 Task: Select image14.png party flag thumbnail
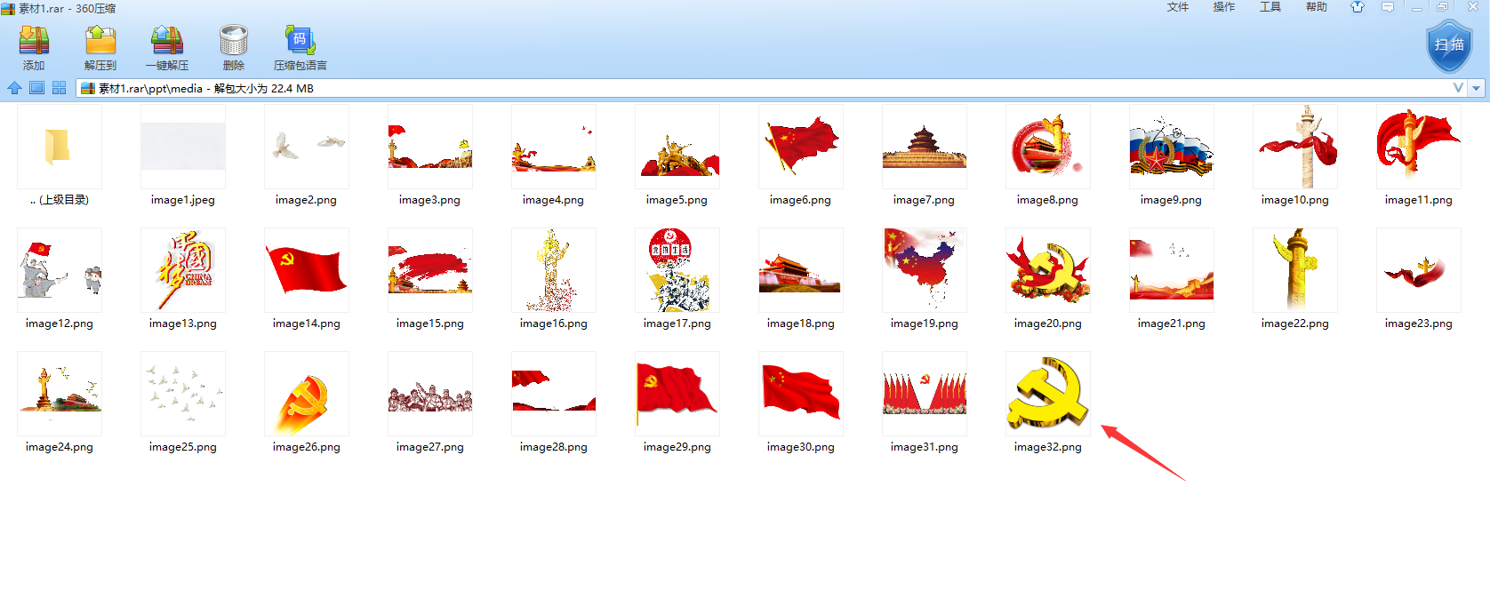point(307,270)
